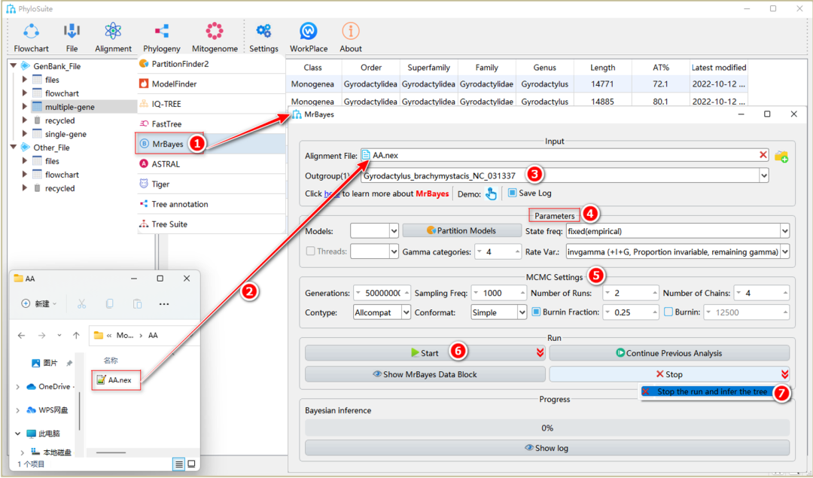813x478 pixels.
Task: Open the File toolbar menu icon
Action: [x=72, y=32]
